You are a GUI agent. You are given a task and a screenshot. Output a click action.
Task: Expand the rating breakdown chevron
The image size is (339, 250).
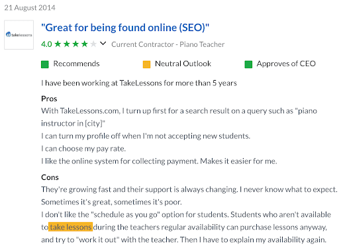pos(103,44)
